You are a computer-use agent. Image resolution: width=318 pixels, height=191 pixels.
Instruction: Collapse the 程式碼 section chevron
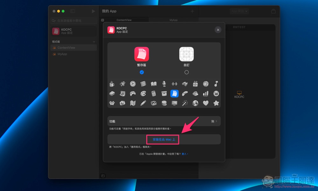point(94,42)
